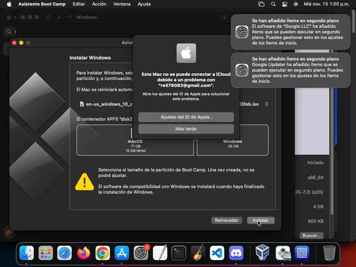
Task: Click the 4 GB memory value
Action: (x=318, y=207)
